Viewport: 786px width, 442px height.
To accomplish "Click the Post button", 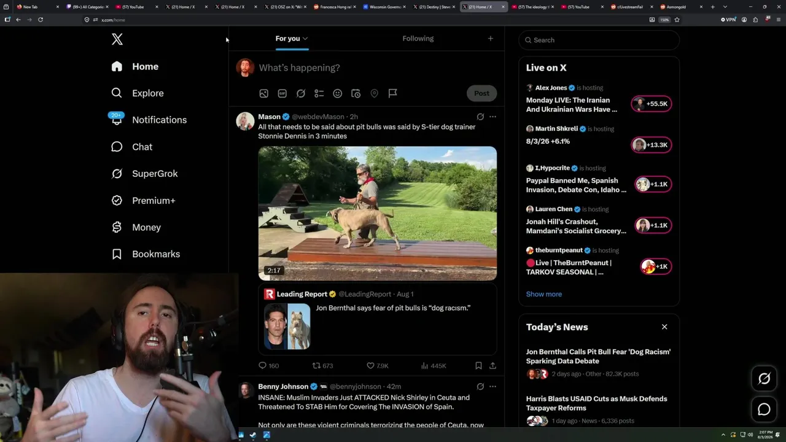I will click(481, 93).
